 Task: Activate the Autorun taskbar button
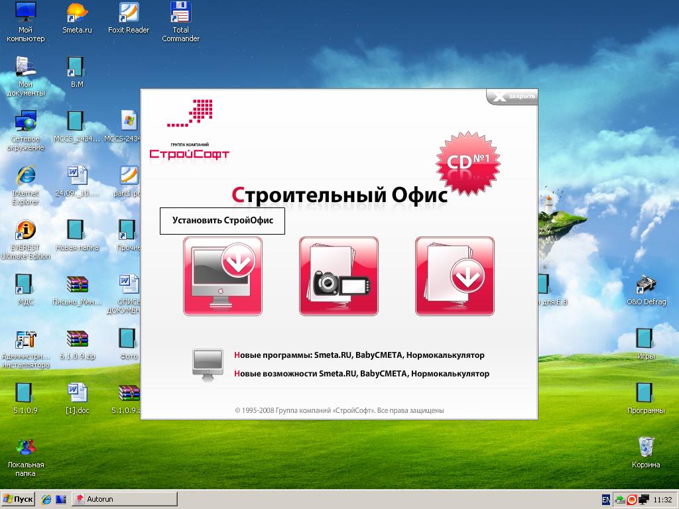[x=125, y=499]
